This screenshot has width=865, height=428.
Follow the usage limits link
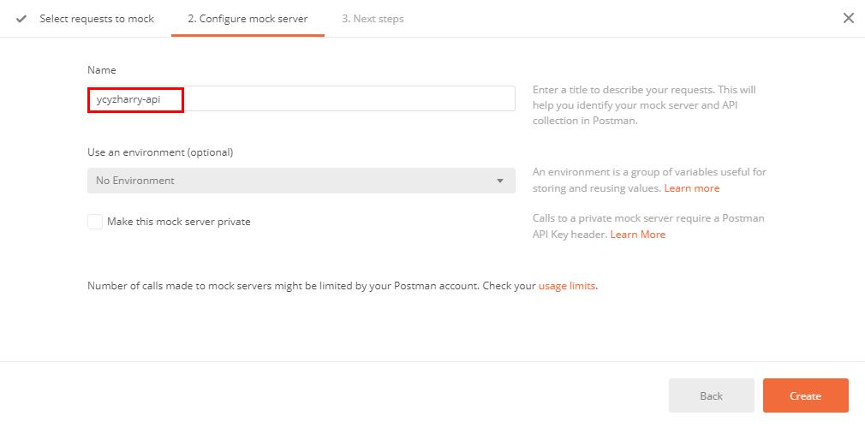point(567,286)
